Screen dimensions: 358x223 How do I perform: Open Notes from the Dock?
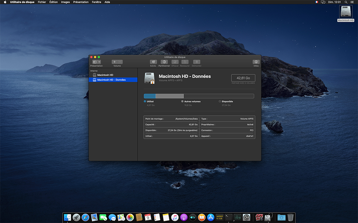tap(166, 217)
